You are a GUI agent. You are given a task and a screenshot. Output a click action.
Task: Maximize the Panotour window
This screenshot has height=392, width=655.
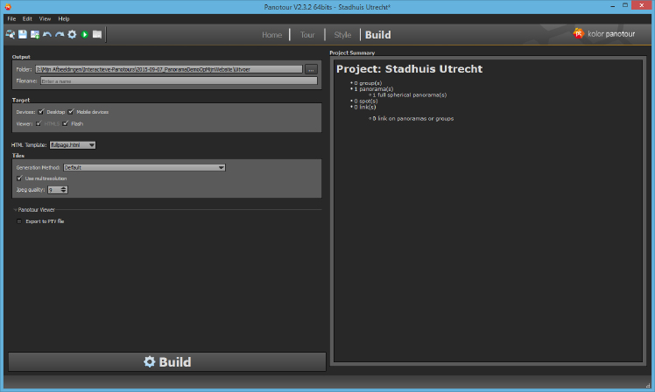click(625, 5)
